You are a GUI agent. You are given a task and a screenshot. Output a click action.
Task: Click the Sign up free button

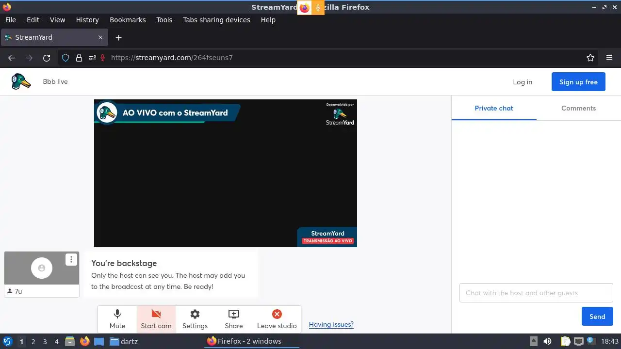[x=578, y=82]
